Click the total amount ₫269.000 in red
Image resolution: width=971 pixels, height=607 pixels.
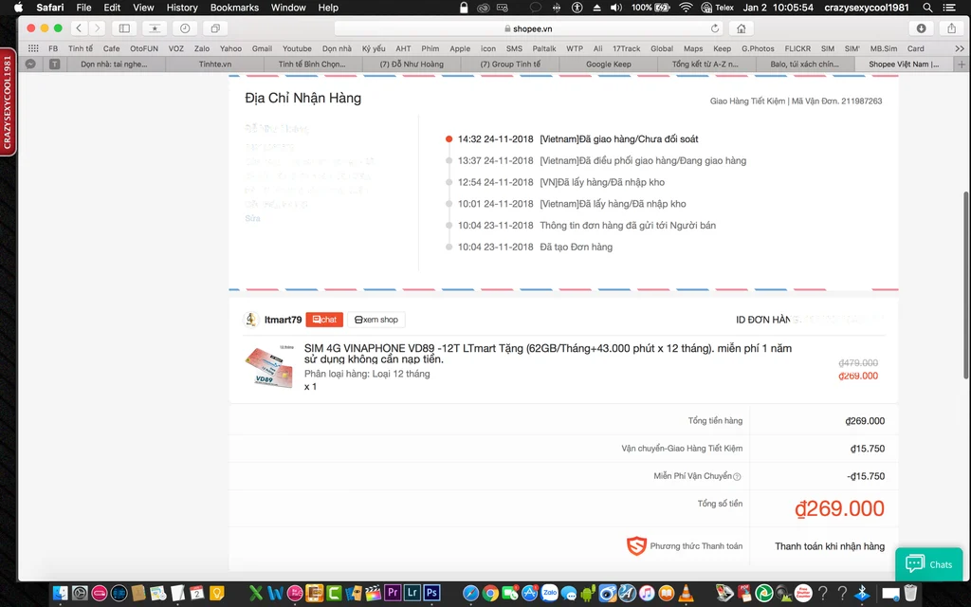pos(839,508)
